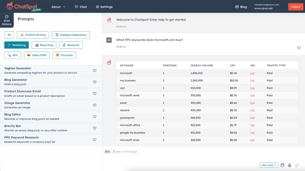Favorite the Tagline Generator prompt
305x171 pixels.
pyautogui.click(x=95, y=71)
